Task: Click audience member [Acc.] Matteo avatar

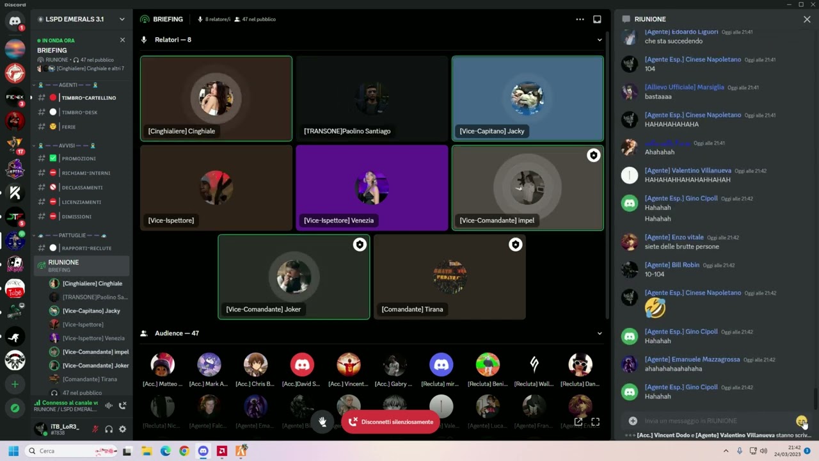Action: click(x=163, y=365)
